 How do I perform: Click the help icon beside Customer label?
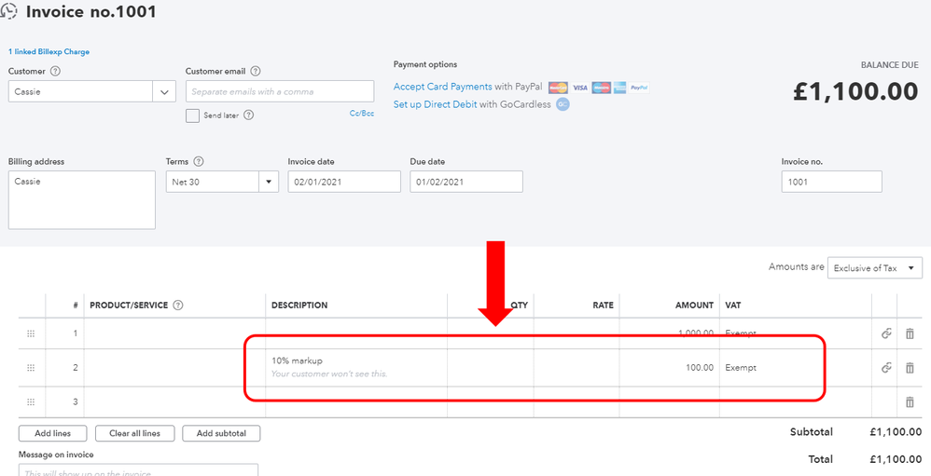(55, 72)
